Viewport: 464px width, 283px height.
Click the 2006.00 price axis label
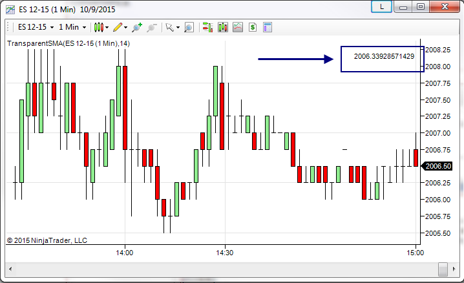pos(438,200)
